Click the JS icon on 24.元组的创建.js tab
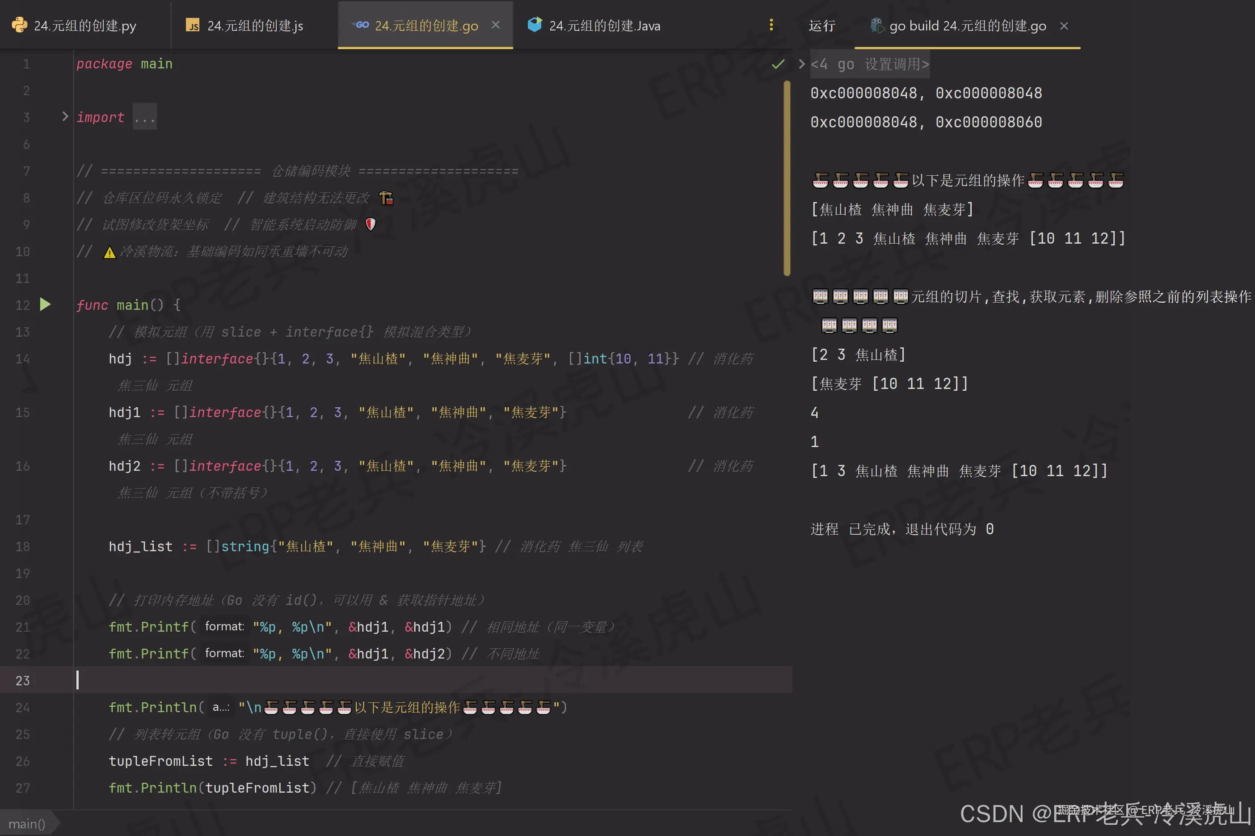 coord(194,25)
